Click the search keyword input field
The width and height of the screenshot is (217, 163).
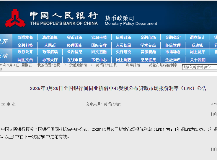coord(199,67)
